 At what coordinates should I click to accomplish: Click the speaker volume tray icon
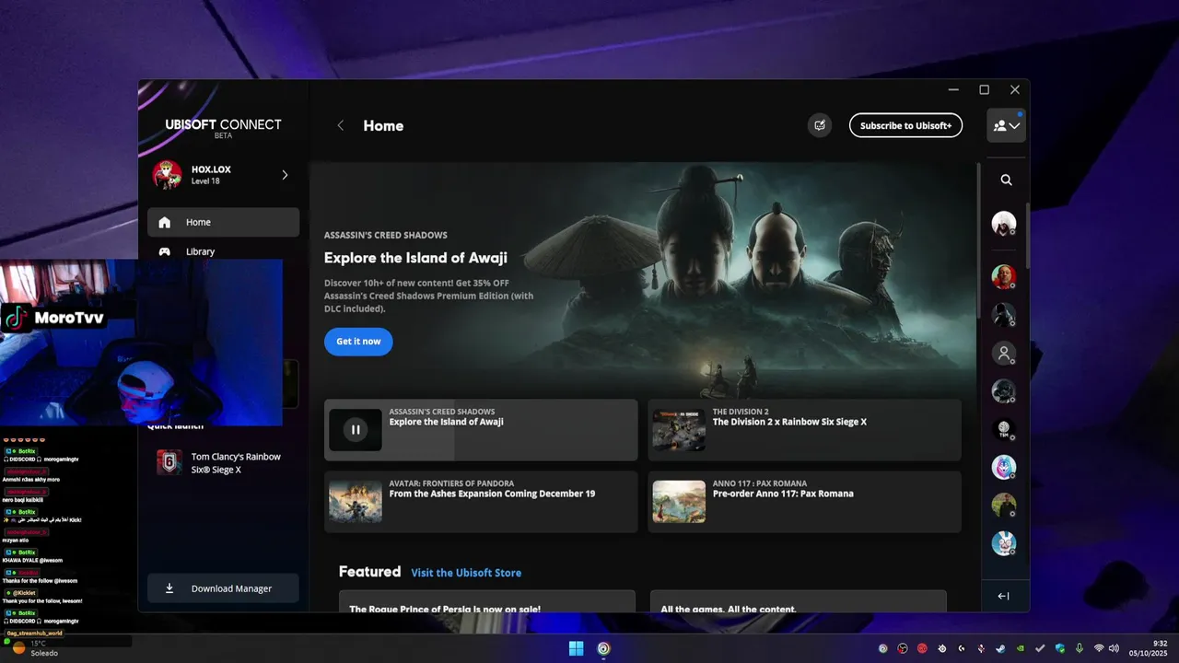click(1114, 648)
